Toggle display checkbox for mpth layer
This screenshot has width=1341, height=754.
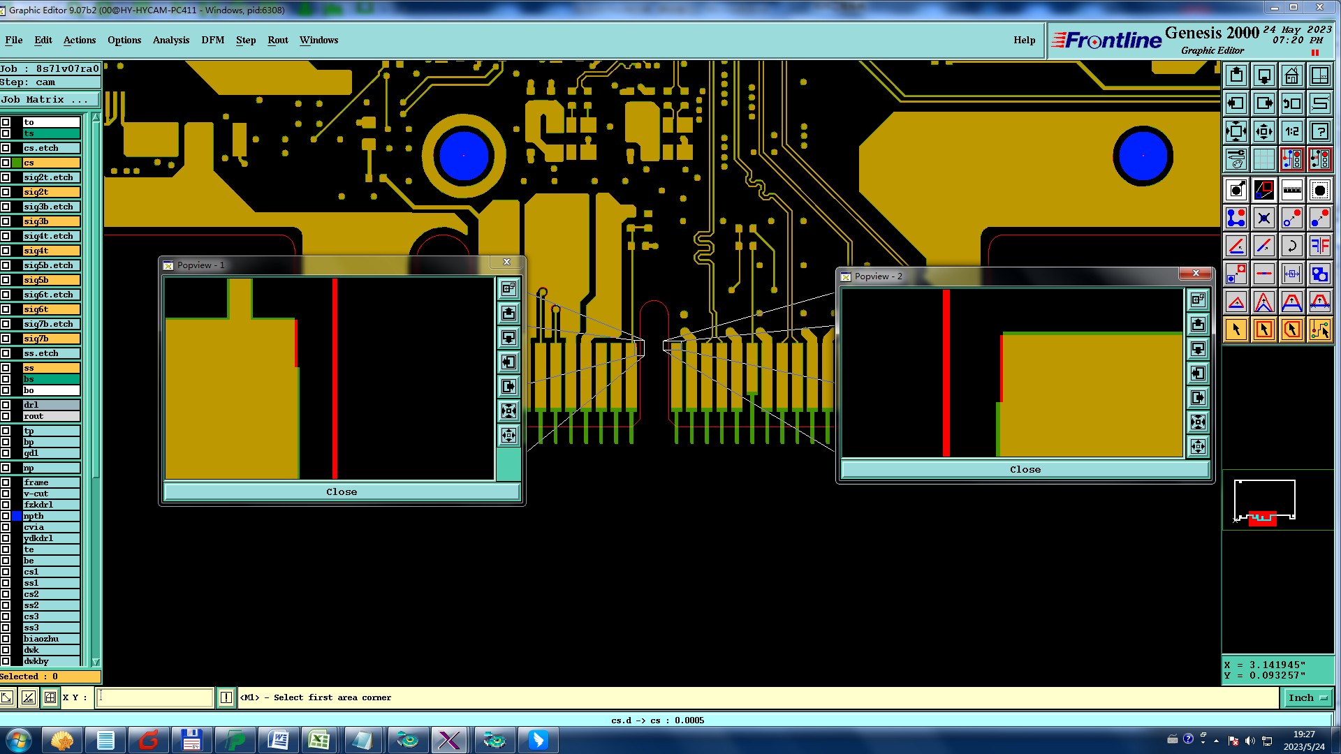(6, 516)
